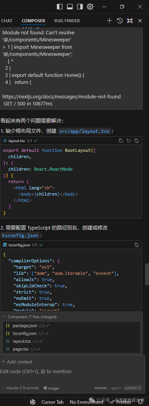This screenshot has height=406, width=149.
Task: Focus the Edit code input field
Action: [72, 371]
